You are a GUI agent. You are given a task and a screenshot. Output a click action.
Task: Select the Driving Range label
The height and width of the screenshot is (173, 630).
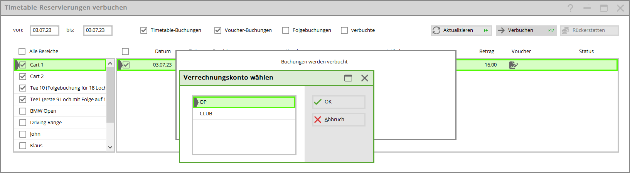[x=46, y=123]
